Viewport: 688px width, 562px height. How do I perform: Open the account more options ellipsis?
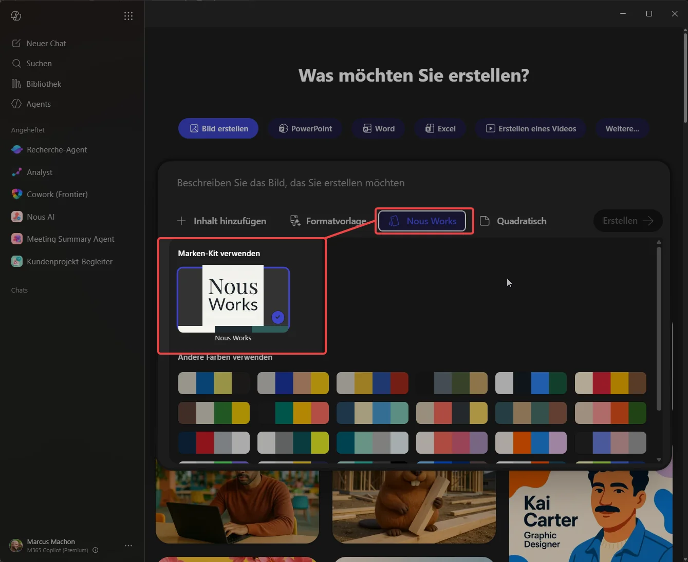pos(128,546)
